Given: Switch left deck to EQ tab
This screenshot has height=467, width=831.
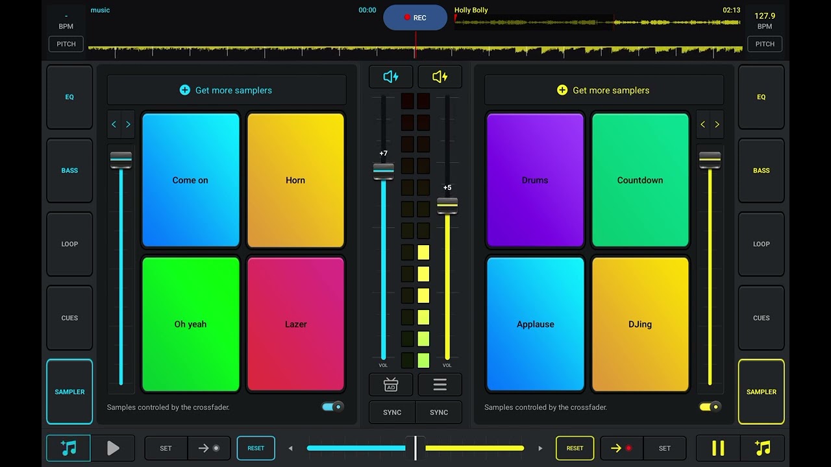Looking at the screenshot, I should (x=69, y=97).
